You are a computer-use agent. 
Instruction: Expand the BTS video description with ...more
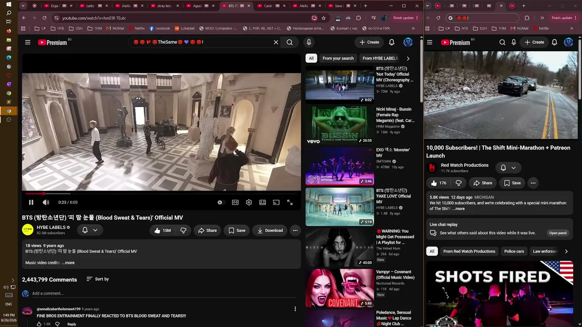point(68,263)
